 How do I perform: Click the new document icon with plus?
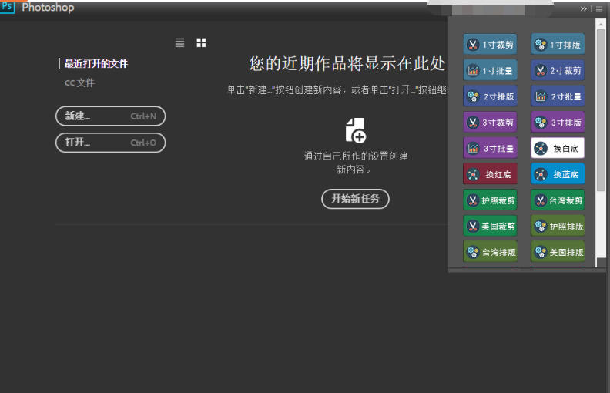click(356, 130)
